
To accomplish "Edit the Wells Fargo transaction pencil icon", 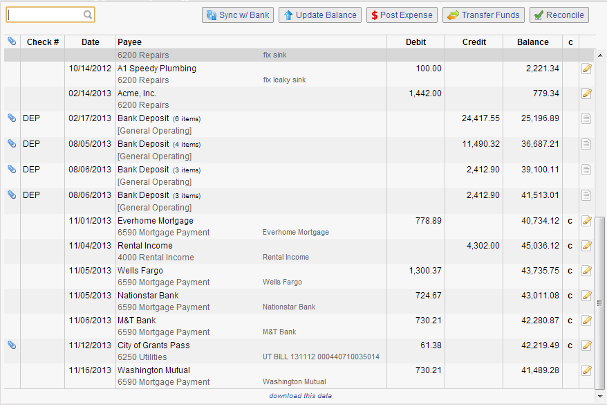I will click(587, 271).
